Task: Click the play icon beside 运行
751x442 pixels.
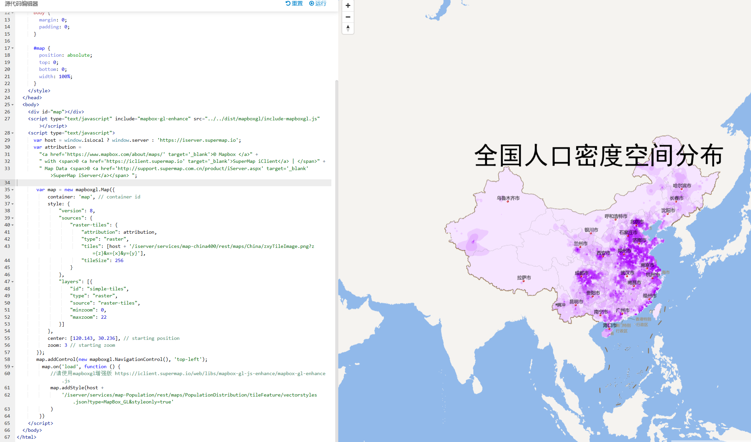Action: [x=311, y=3]
